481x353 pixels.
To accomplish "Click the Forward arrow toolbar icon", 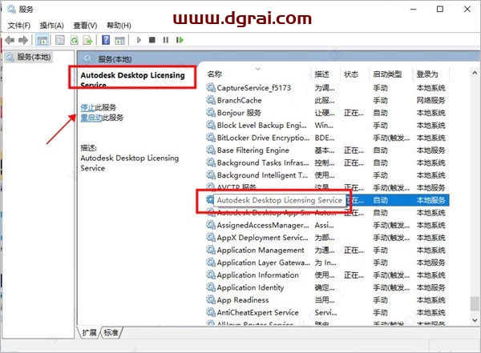I will [x=23, y=40].
